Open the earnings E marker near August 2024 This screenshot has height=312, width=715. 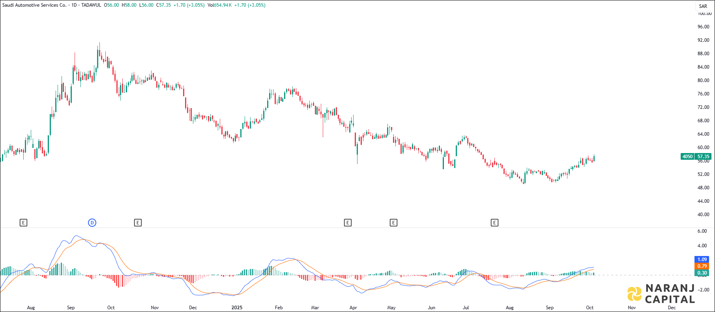tap(23, 223)
